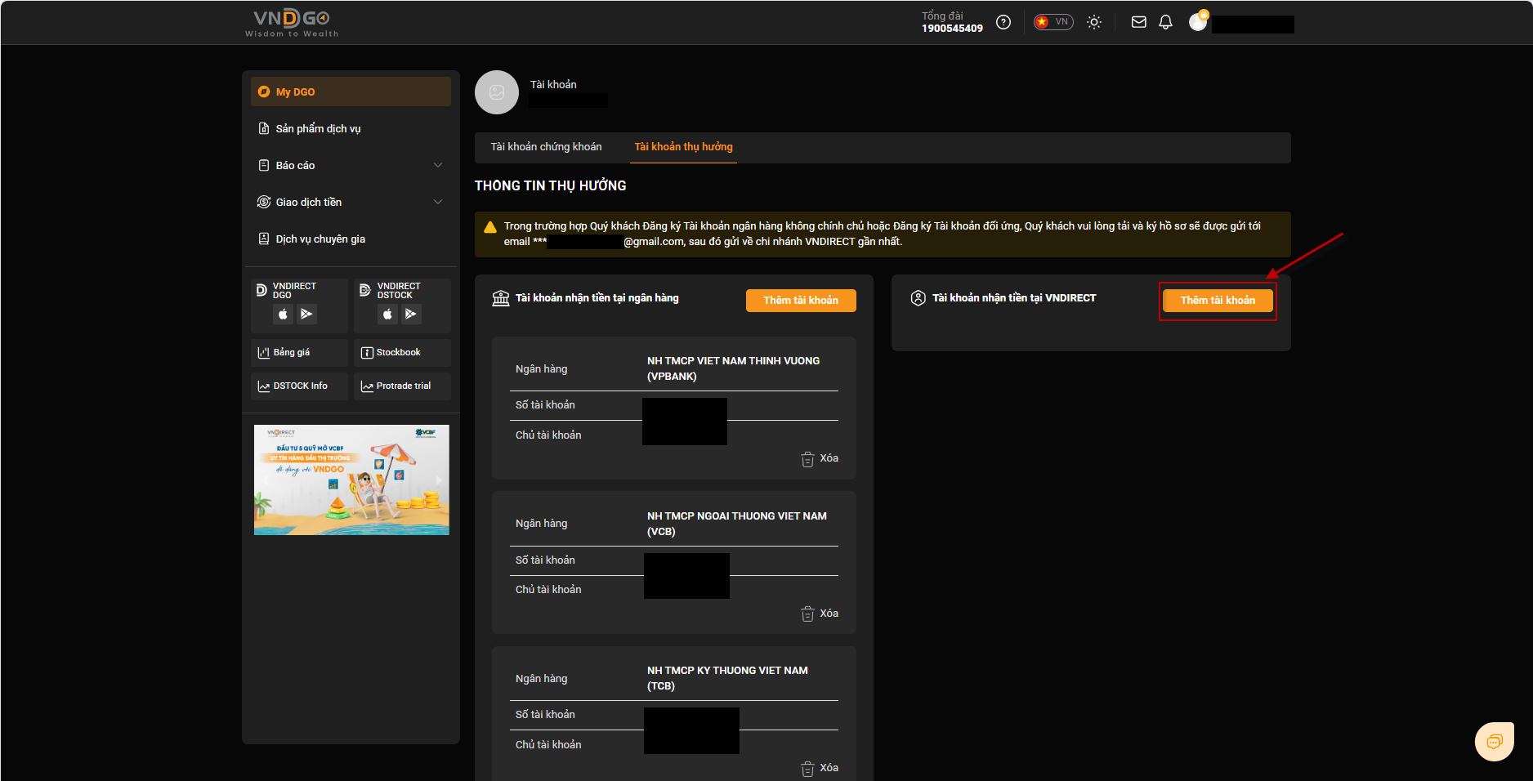Click the THÔNG TIN THỤ HƯỞNG heading
The width and height of the screenshot is (1533, 781).
pyautogui.click(x=551, y=186)
